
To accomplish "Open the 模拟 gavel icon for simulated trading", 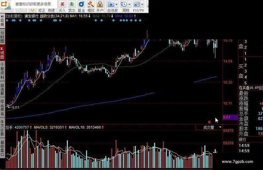I will tap(91, 4).
